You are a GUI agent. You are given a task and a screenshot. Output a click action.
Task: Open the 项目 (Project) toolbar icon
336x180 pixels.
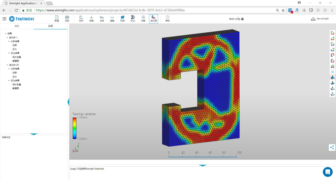coord(67,19)
